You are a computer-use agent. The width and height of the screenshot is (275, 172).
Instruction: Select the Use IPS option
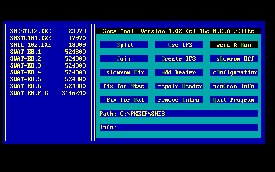coord(179,45)
